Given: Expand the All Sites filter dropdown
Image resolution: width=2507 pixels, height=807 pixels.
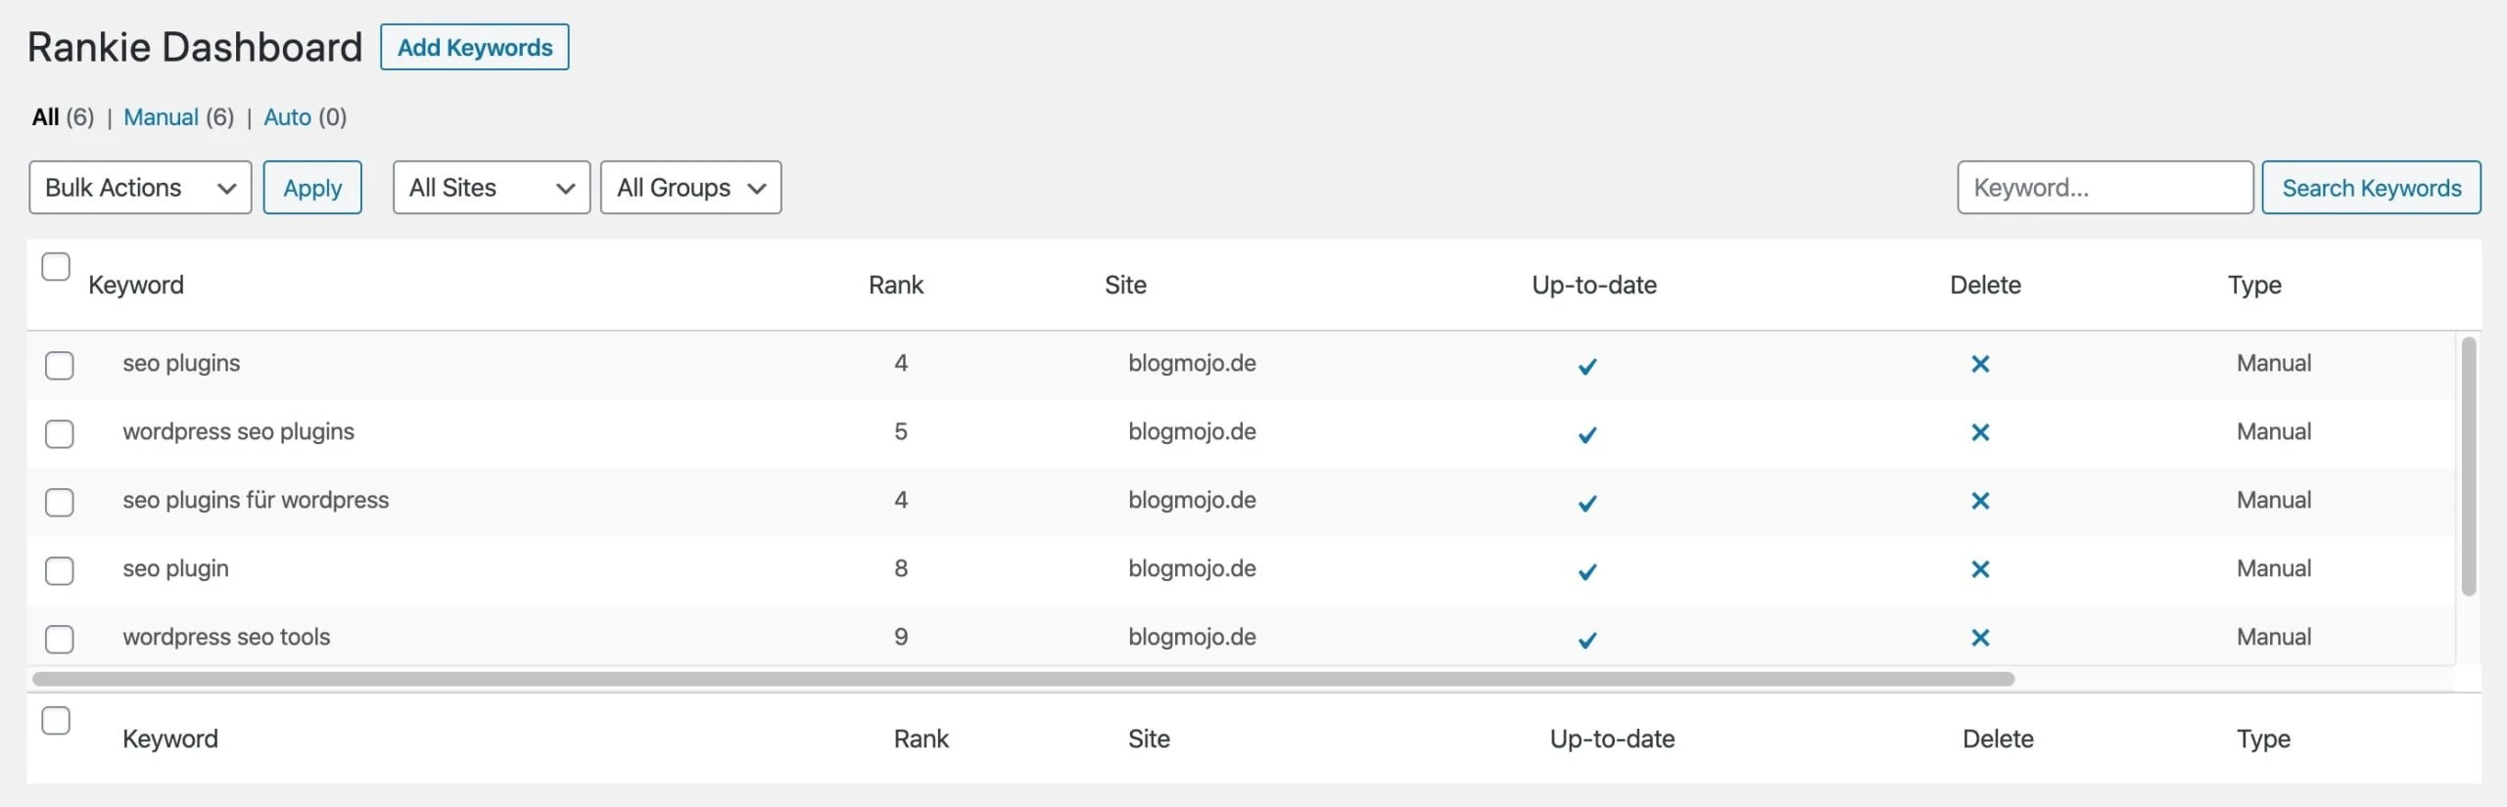Looking at the screenshot, I should click(491, 188).
